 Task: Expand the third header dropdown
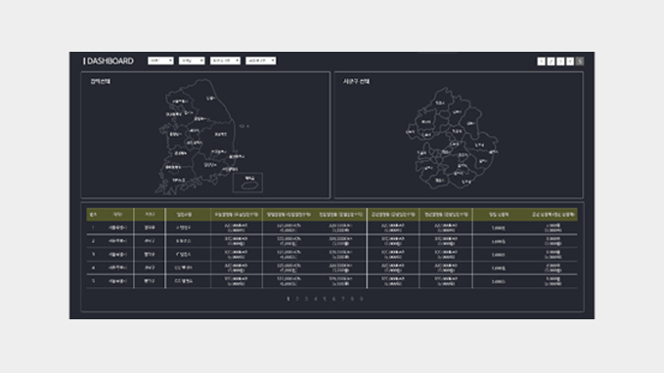225,61
